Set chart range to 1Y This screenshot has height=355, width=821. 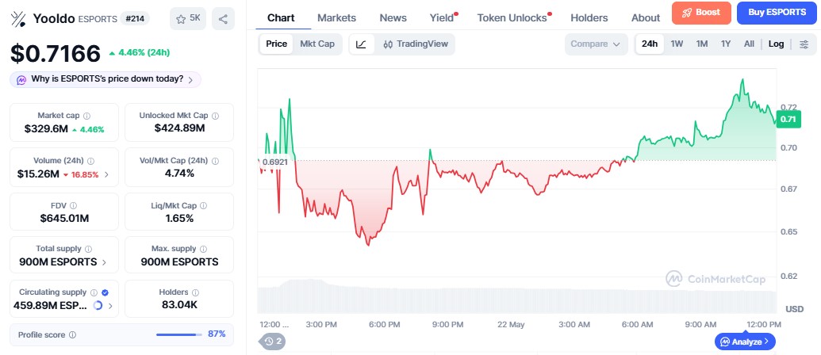[725, 44]
